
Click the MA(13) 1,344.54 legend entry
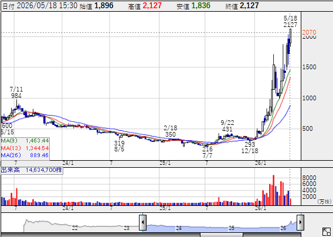pos(25,148)
